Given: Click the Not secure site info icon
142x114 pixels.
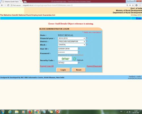Looking at the screenshot, I should (12, 5).
